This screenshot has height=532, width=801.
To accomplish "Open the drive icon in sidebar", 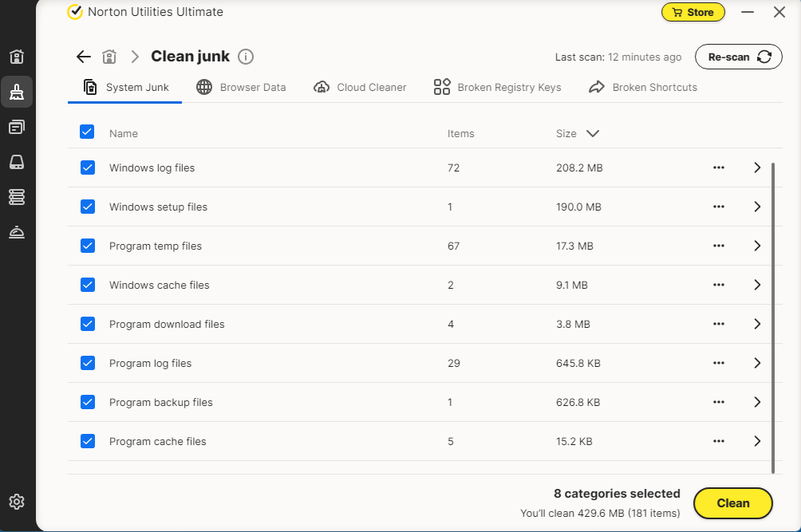I will 17,162.
